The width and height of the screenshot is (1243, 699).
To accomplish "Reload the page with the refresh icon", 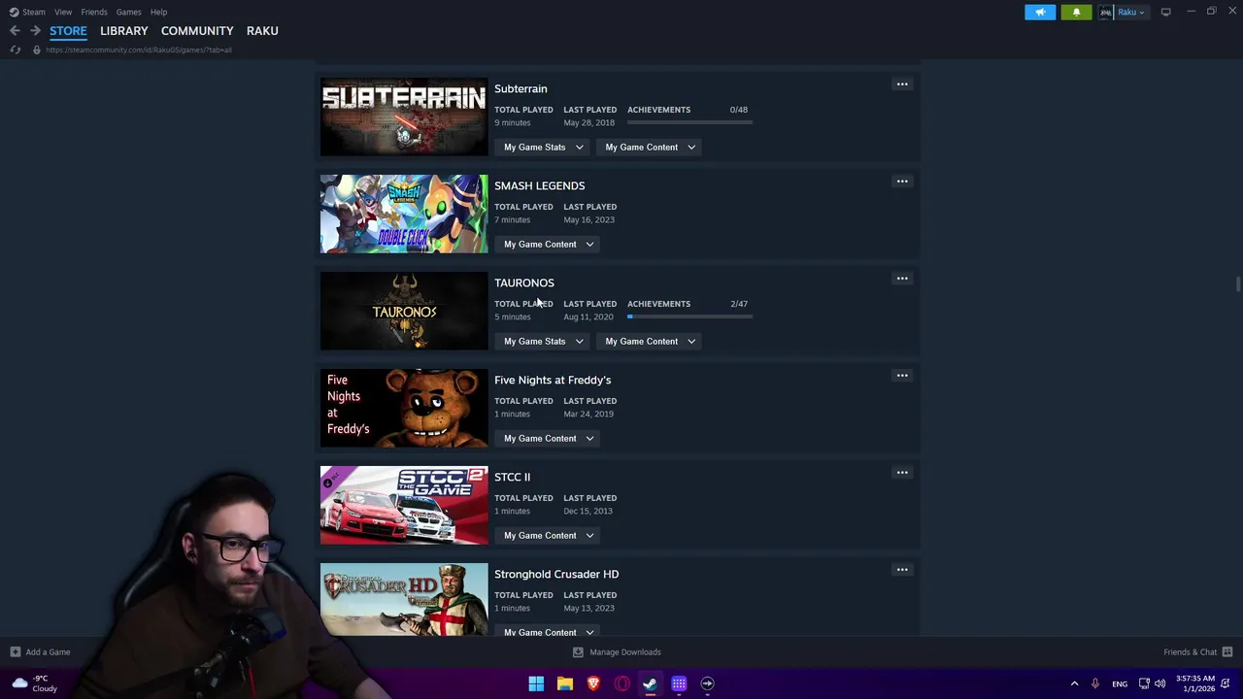I will [16, 50].
